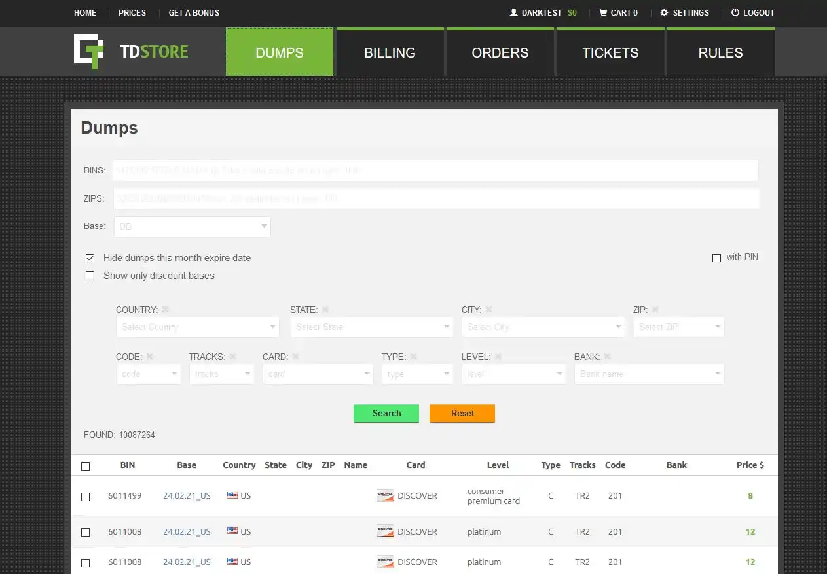
Task: Open the Bank name dropdown
Action: [649, 374]
